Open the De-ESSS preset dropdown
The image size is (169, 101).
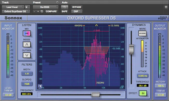pos(45,7)
